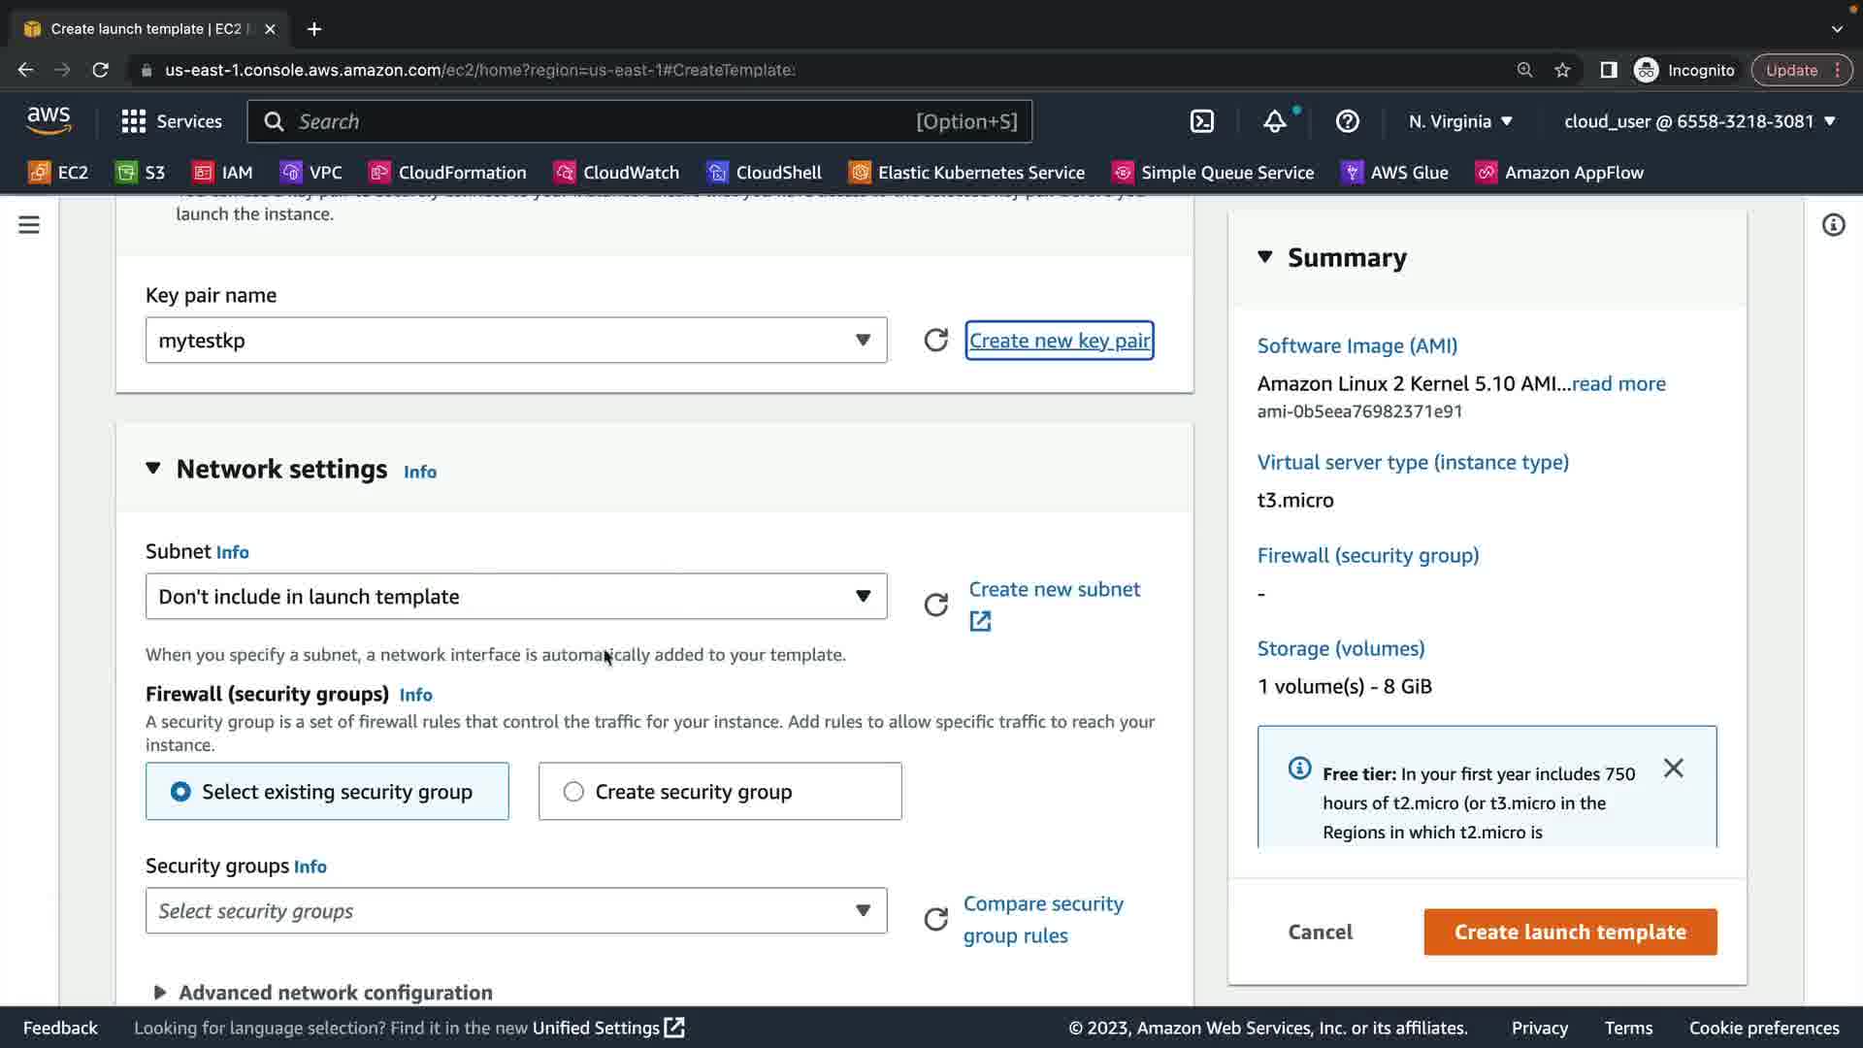Screen dimensions: 1863x1048
Task: Open the notifications bell
Action: point(1274,121)
